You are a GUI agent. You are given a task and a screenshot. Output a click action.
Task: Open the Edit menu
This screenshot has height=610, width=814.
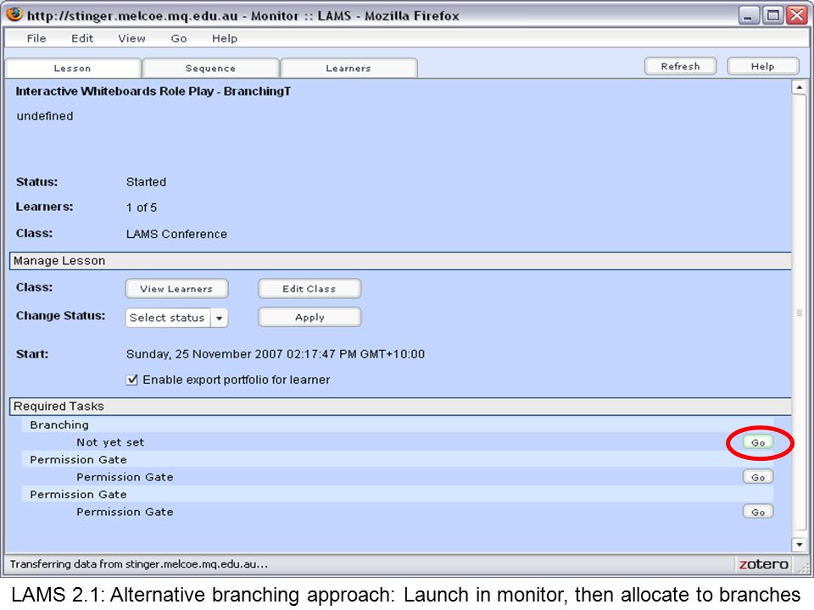pos(82,38)
